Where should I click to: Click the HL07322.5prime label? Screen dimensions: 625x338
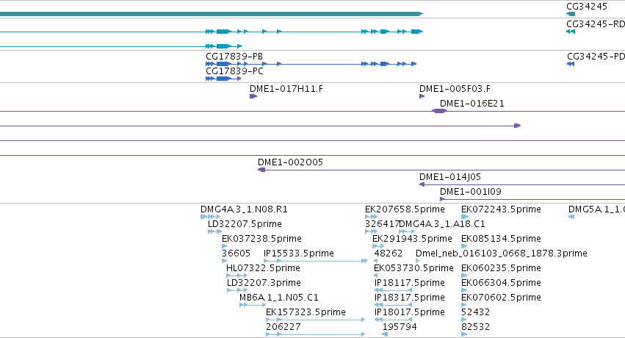click(x=263, y=268)
